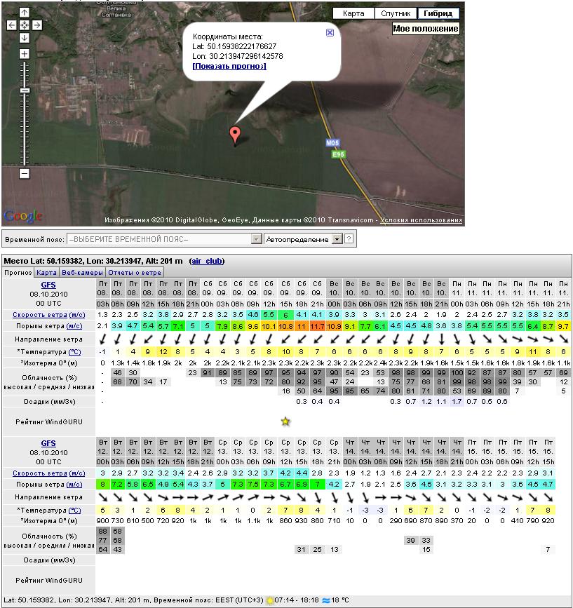Zoom out the map with minus button
The image size is (573, 608).
(x=25, y=173)
